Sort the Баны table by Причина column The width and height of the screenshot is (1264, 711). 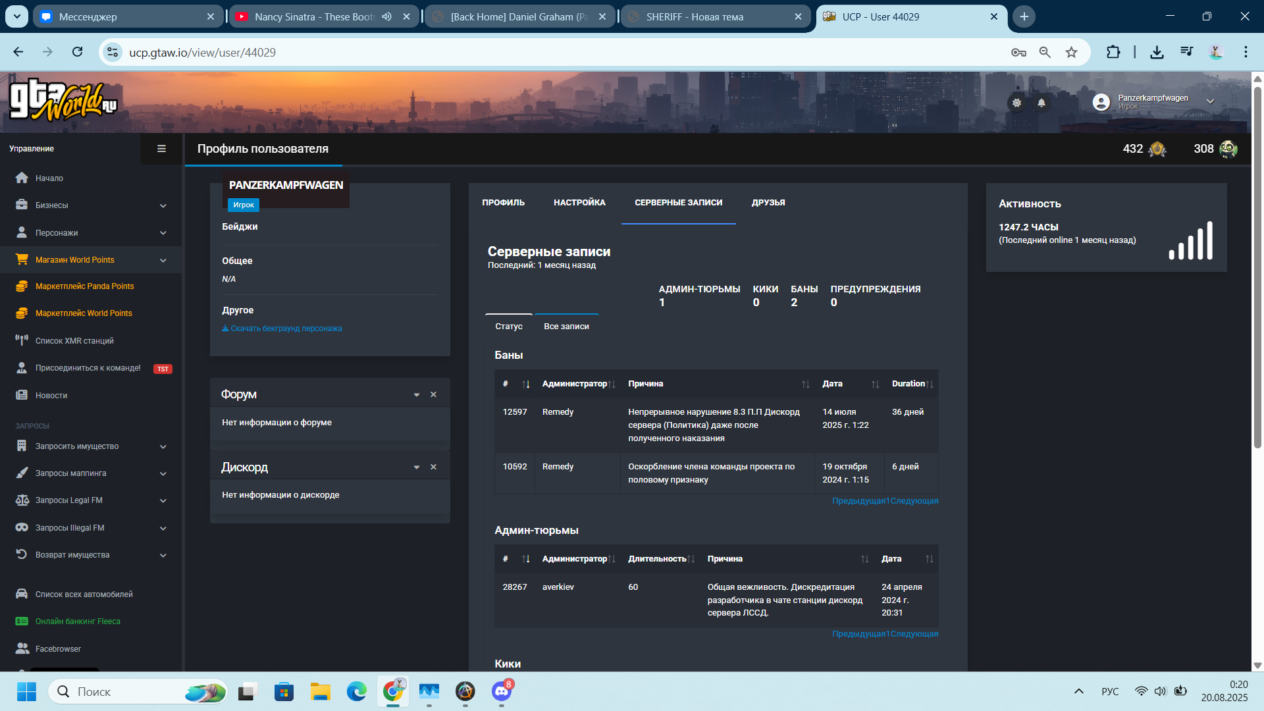tap(718, 384)
